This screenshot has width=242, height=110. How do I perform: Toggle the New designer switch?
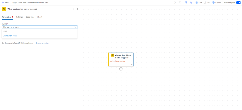pos(238,3)
